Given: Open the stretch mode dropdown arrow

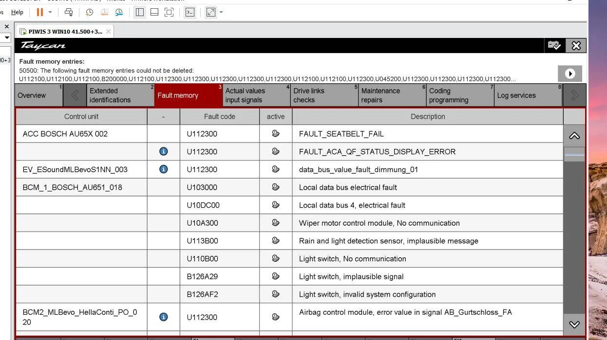Looking at the screenshot, I should tap(221, 12).
